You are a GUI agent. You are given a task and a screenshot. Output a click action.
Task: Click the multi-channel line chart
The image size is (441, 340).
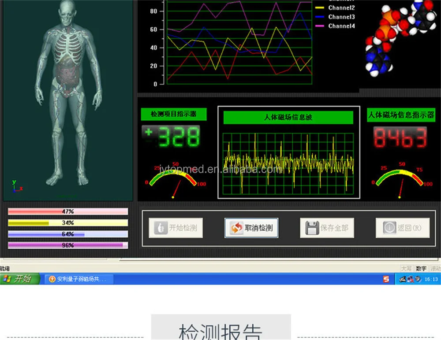pyautogui.click(x=239, y=42)
